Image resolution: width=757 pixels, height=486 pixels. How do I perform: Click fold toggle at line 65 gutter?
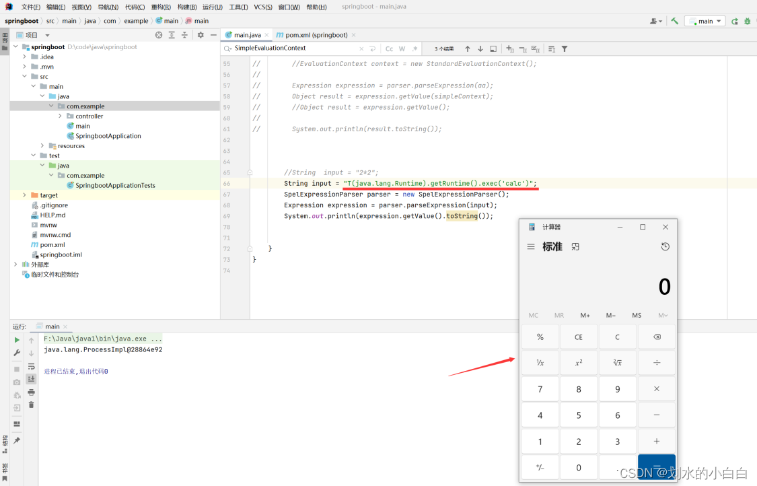250,172
